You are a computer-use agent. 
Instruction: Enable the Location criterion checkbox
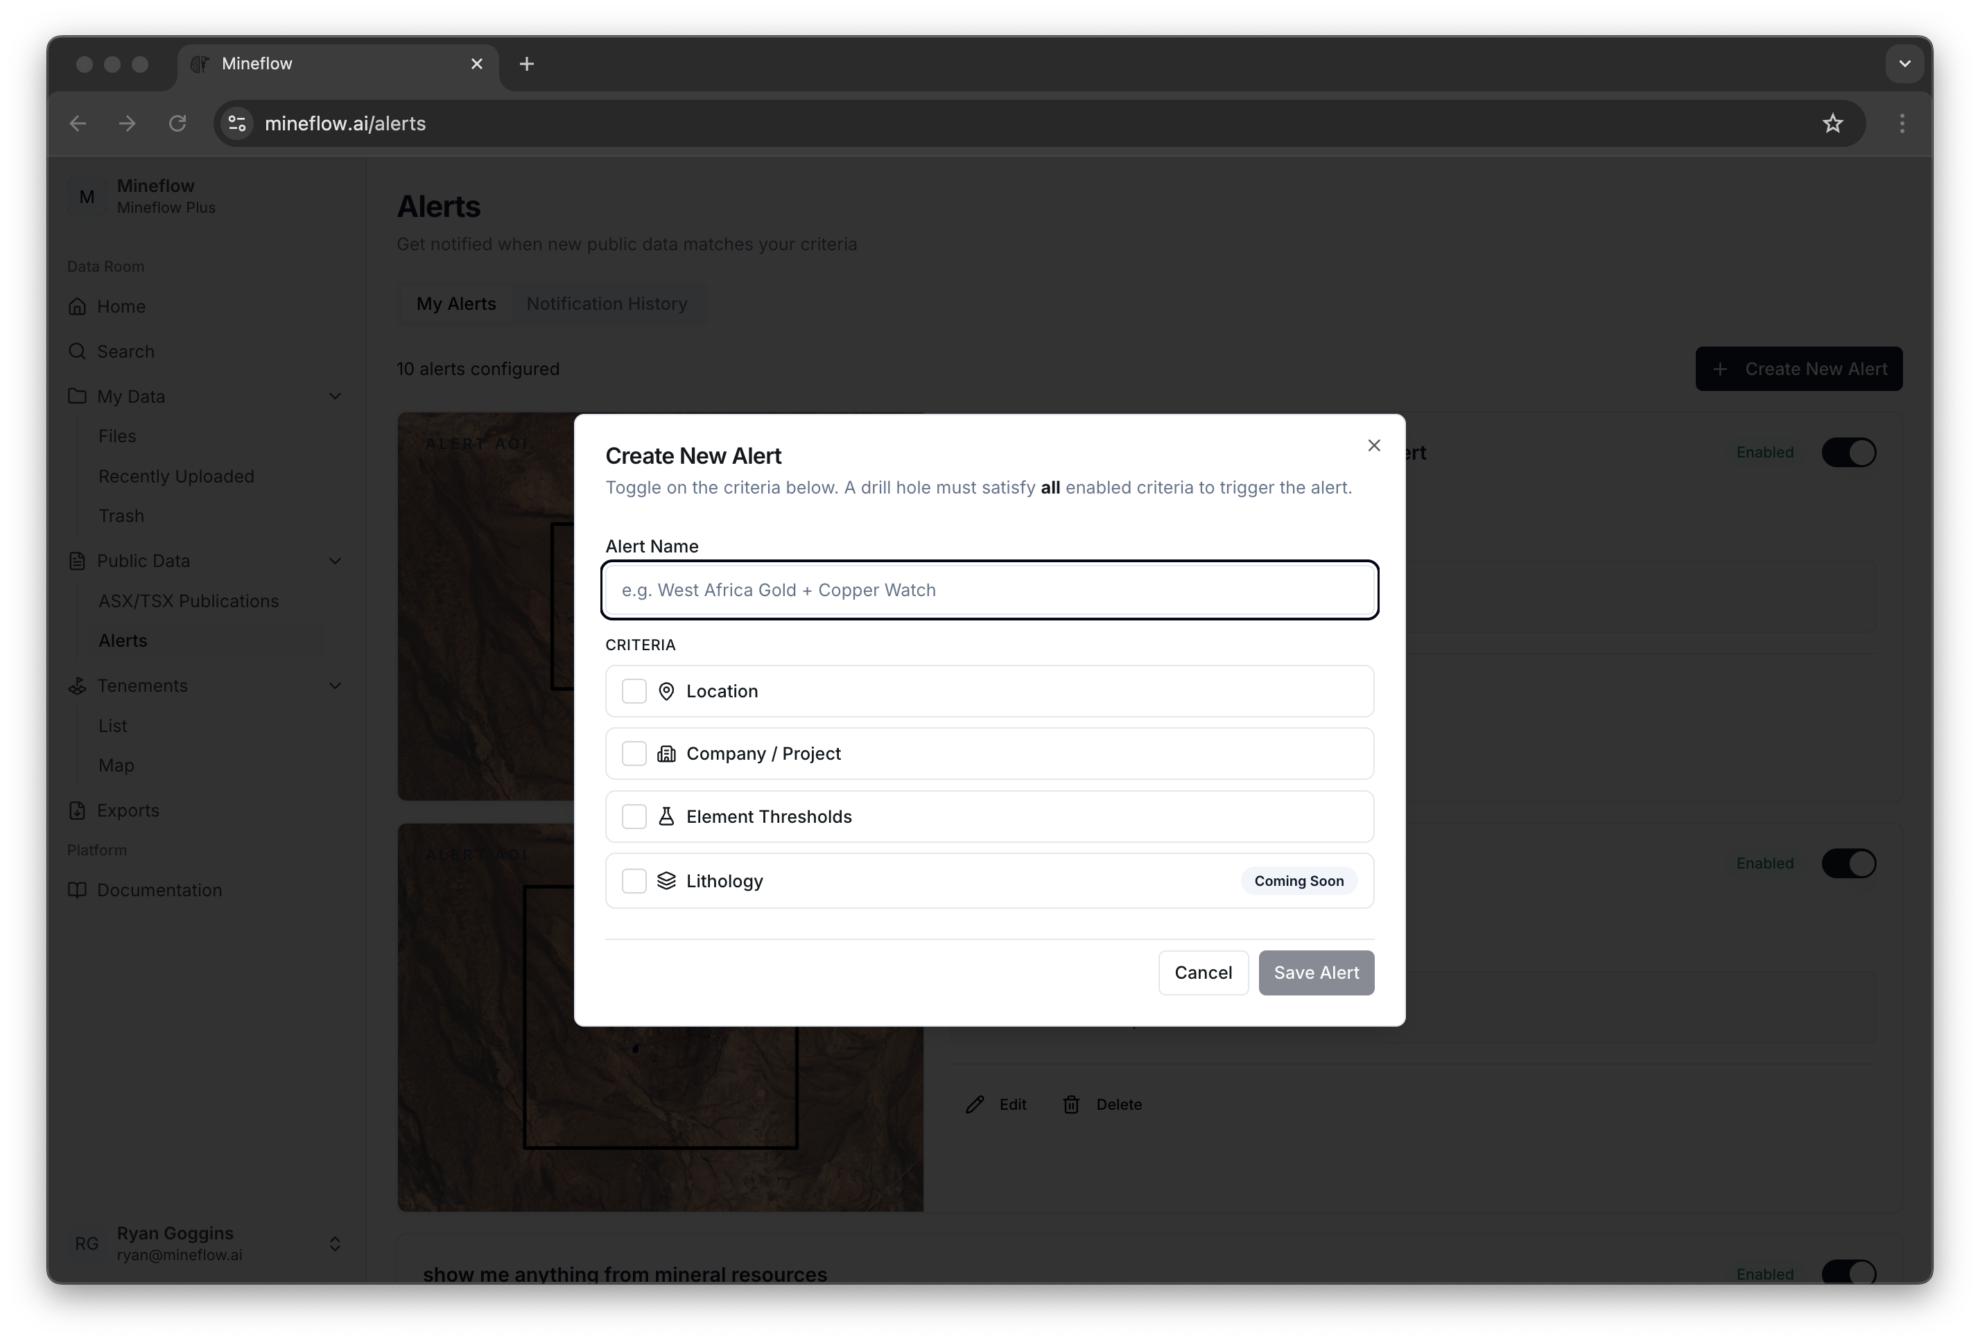pyautogui.click(x=633, y=691)
